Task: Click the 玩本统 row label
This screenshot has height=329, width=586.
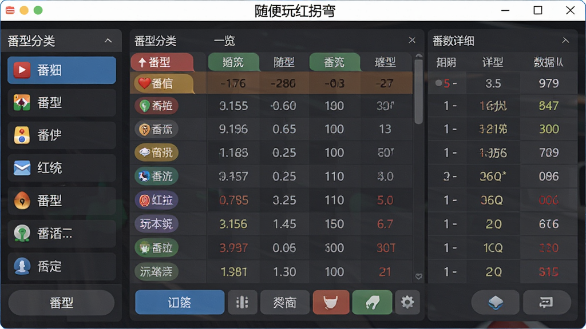Action: click(x=156, y=224)
